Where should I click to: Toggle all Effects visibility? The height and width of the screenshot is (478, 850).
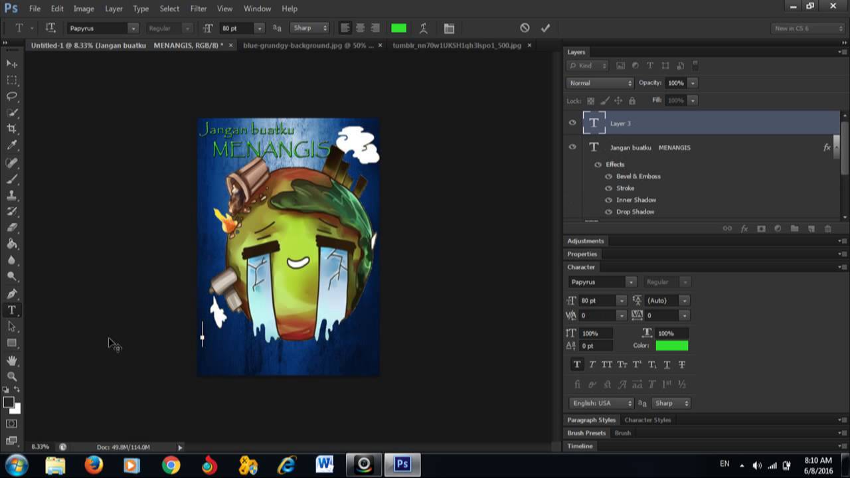click(598, 165)
